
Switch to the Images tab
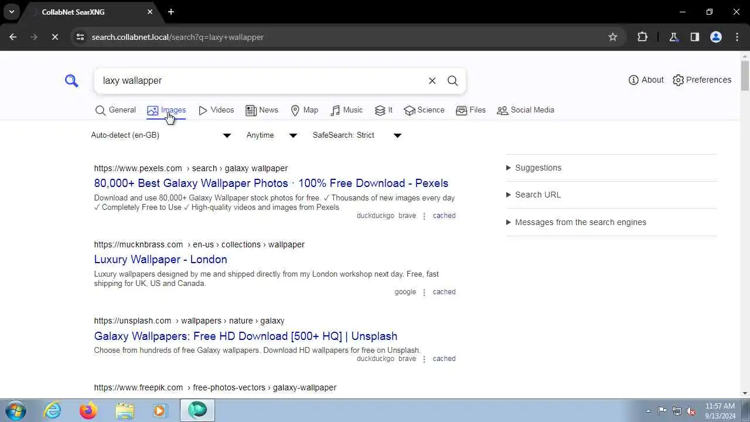pyautogui.click(x=166, y=110)
